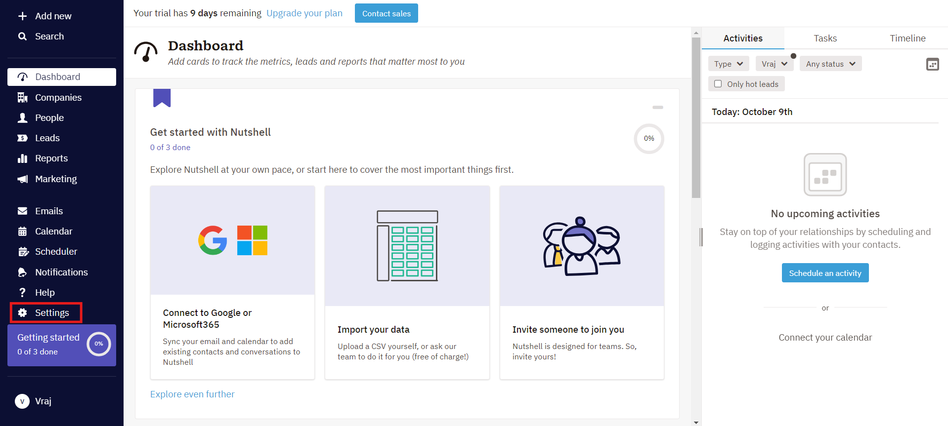948x426 pixels.
Task: Switch to the Timeline tab
Action: coord(907,39)
